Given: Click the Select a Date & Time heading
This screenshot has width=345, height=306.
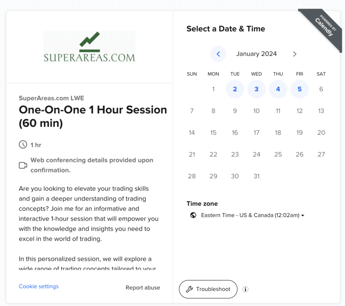Looking at the screenshot, I should point(226,29).
